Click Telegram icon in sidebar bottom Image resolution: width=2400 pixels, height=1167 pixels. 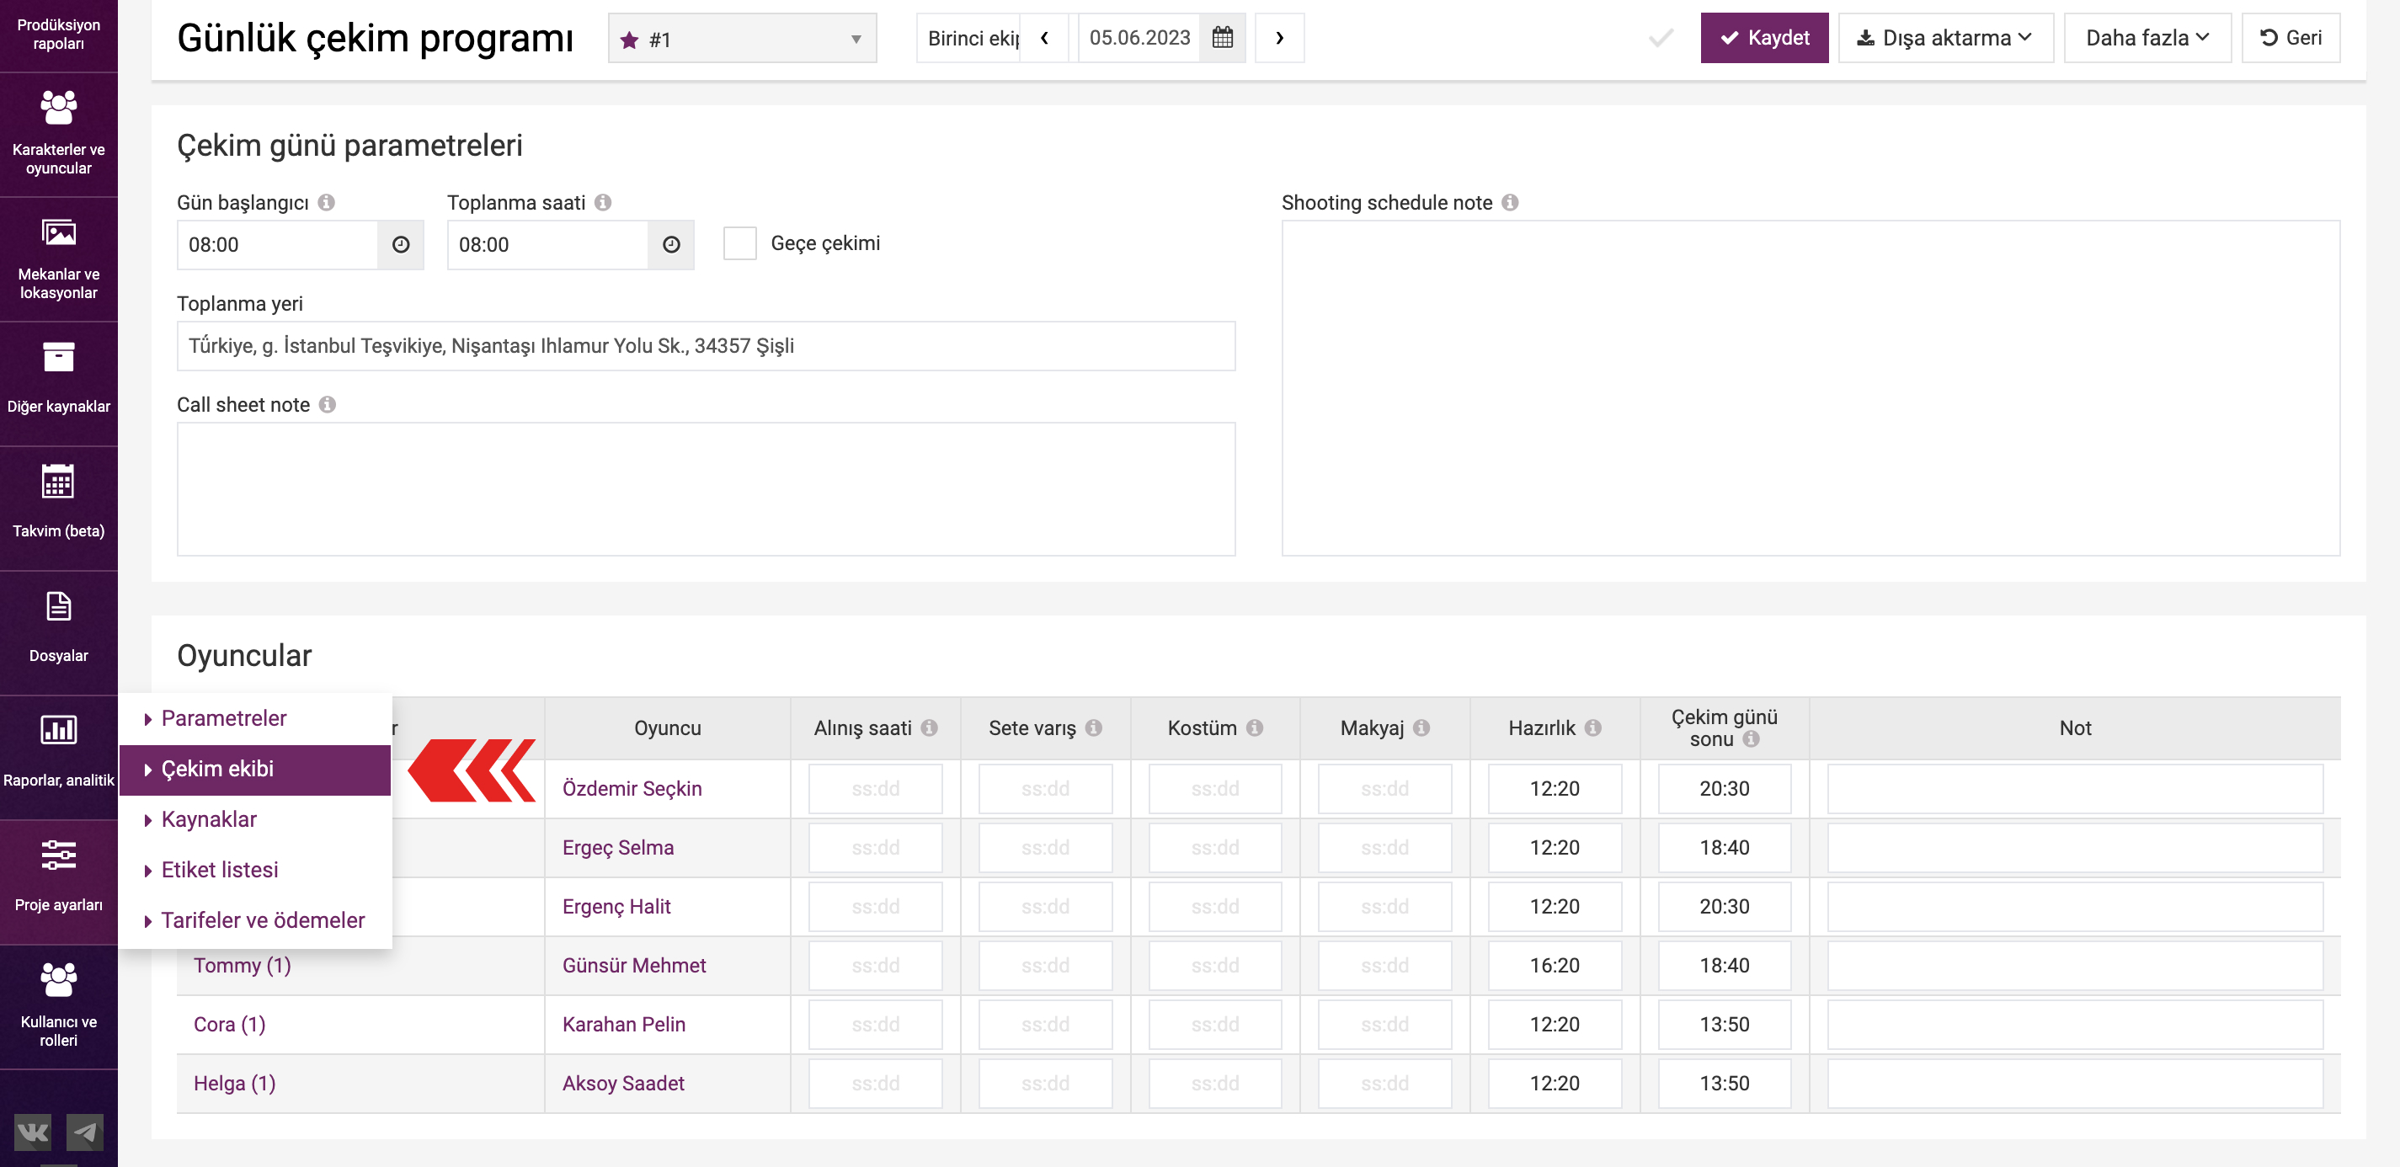point(85,1132)
